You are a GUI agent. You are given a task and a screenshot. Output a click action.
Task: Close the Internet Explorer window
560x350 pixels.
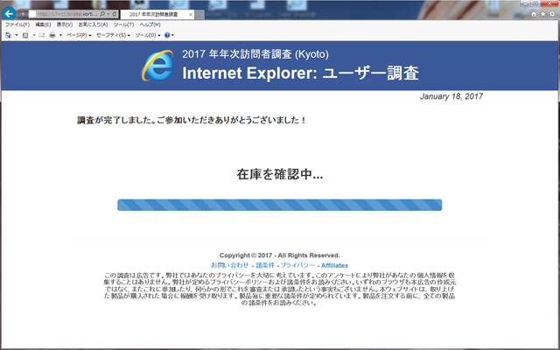click(x=550, y=3)
